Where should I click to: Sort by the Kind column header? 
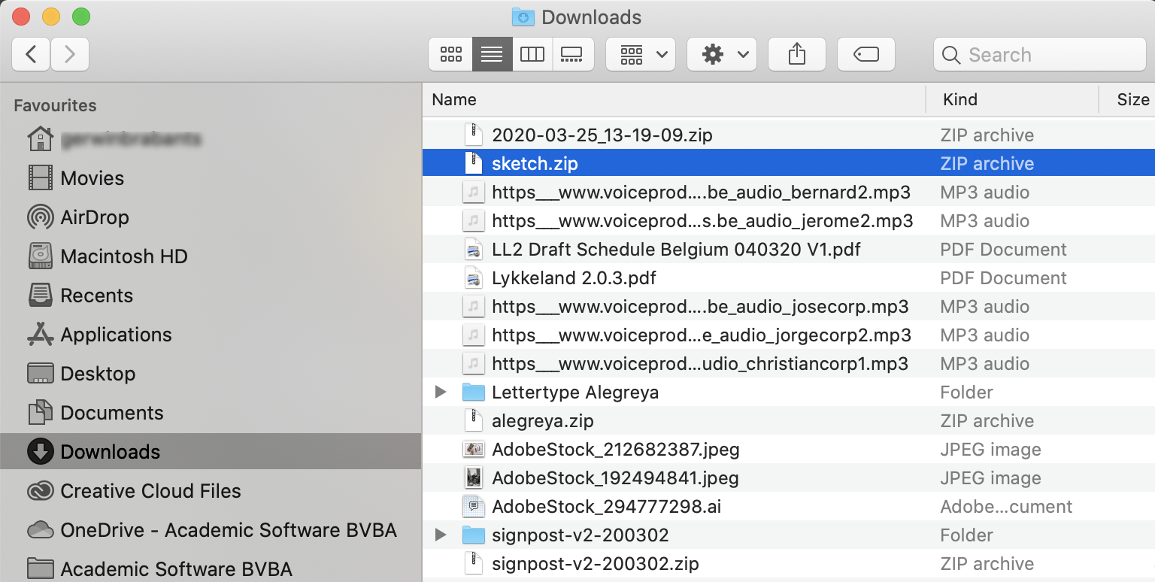pos(960,99)
